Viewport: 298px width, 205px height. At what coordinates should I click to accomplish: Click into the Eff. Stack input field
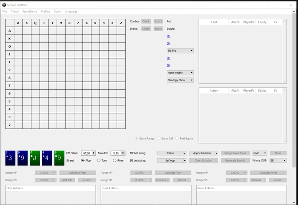[87, 153]
